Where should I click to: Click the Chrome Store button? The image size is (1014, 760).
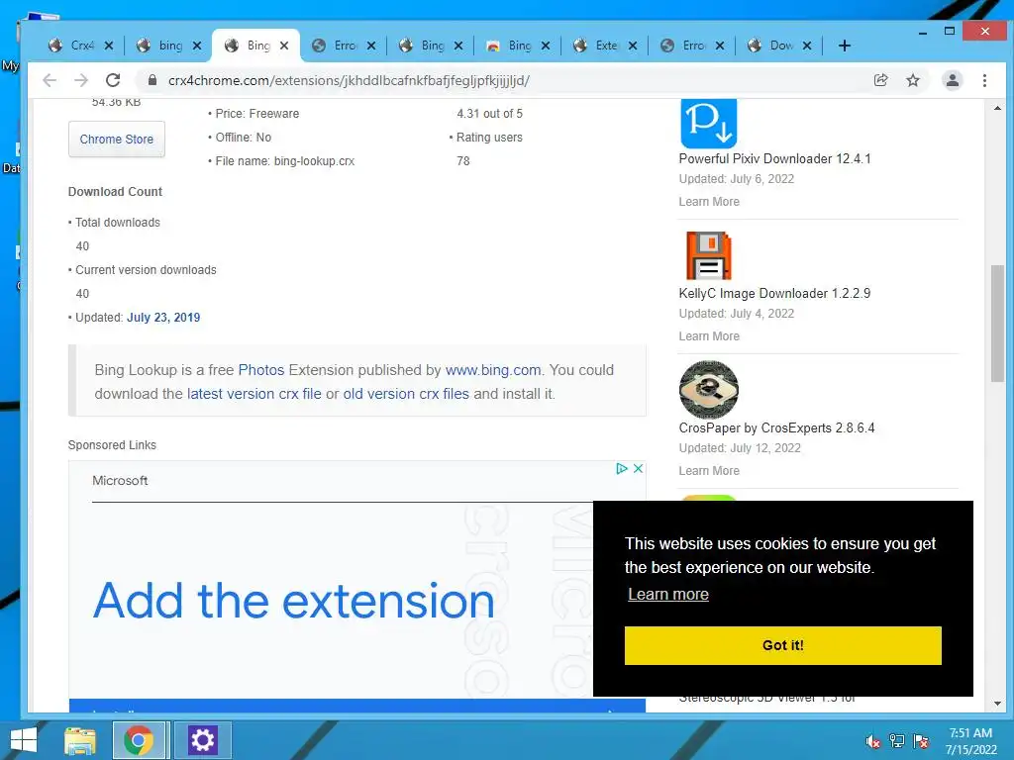[x=117, y=139]
